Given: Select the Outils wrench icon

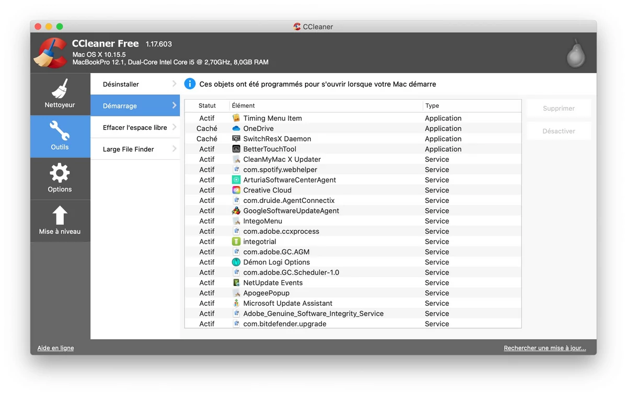Looking at the screenshot, I should [x=60, y=130].
